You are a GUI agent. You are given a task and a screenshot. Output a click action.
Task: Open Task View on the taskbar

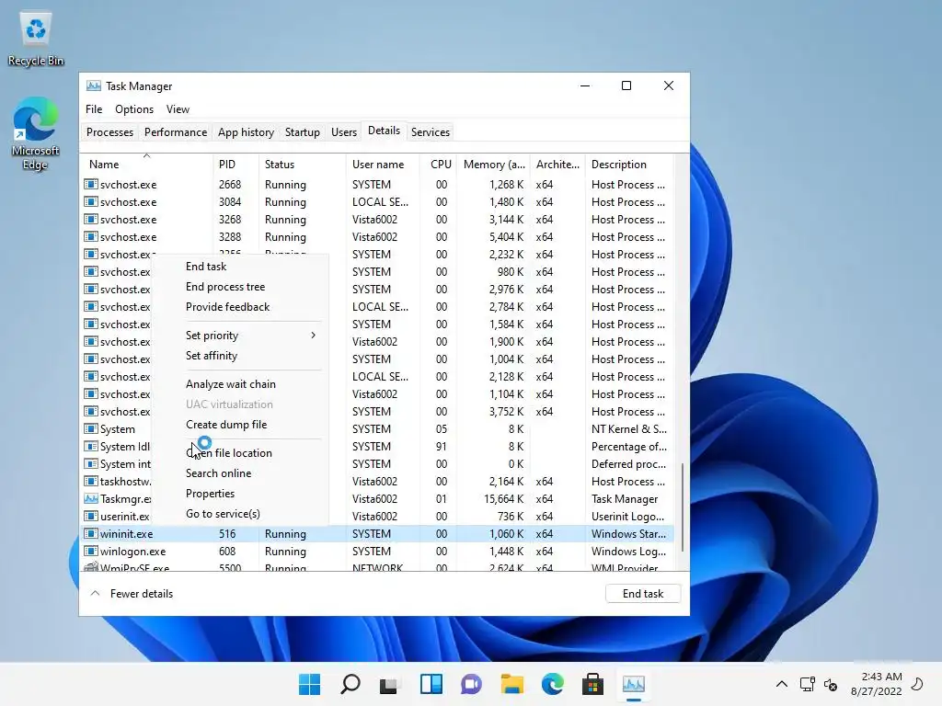coord(389,684)
